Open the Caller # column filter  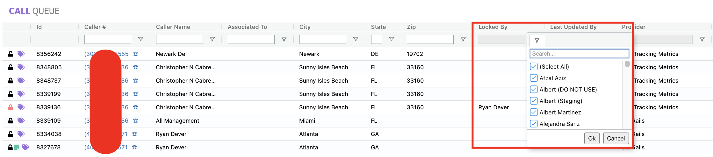pyautogui.click(x=140, y=39)
